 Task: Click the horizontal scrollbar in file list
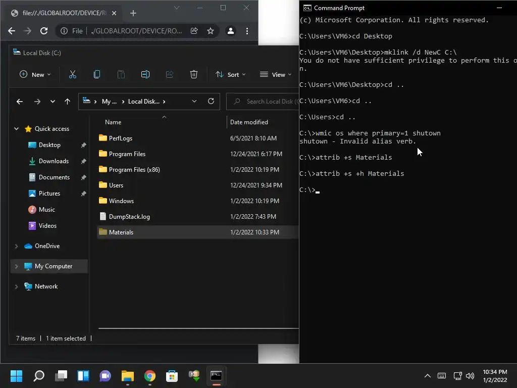[198, 328]
